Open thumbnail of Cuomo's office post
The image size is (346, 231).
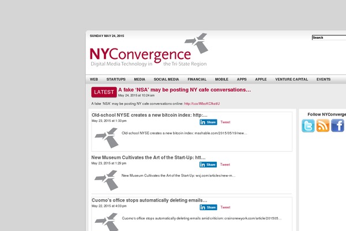coord(107,222)
